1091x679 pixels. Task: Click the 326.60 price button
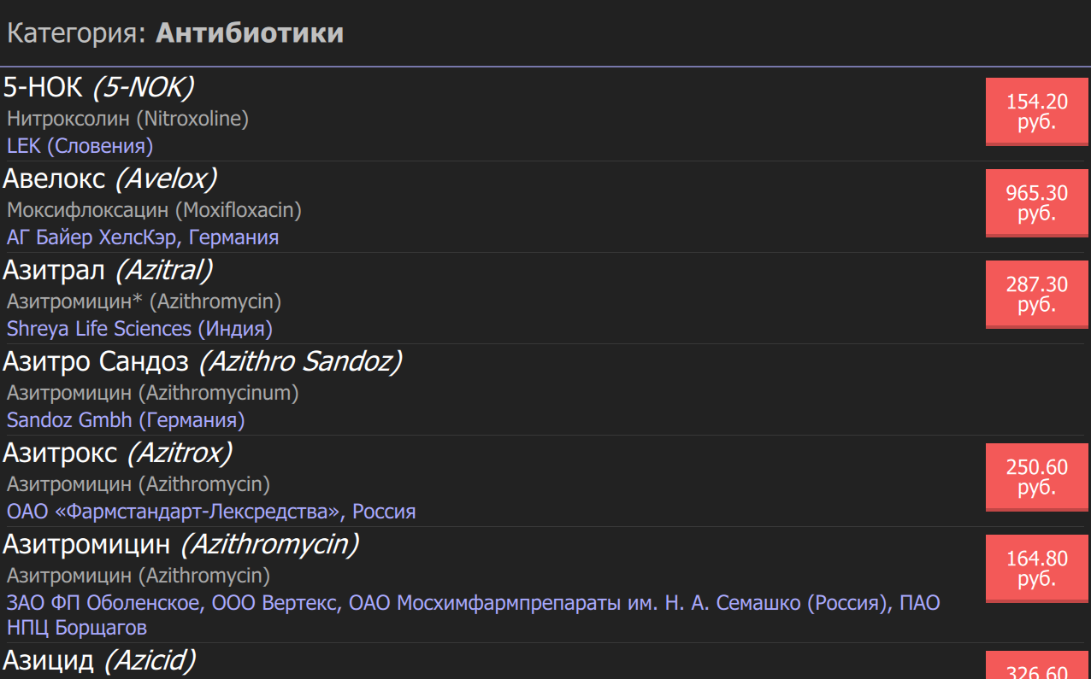(x=1037, y=665)
